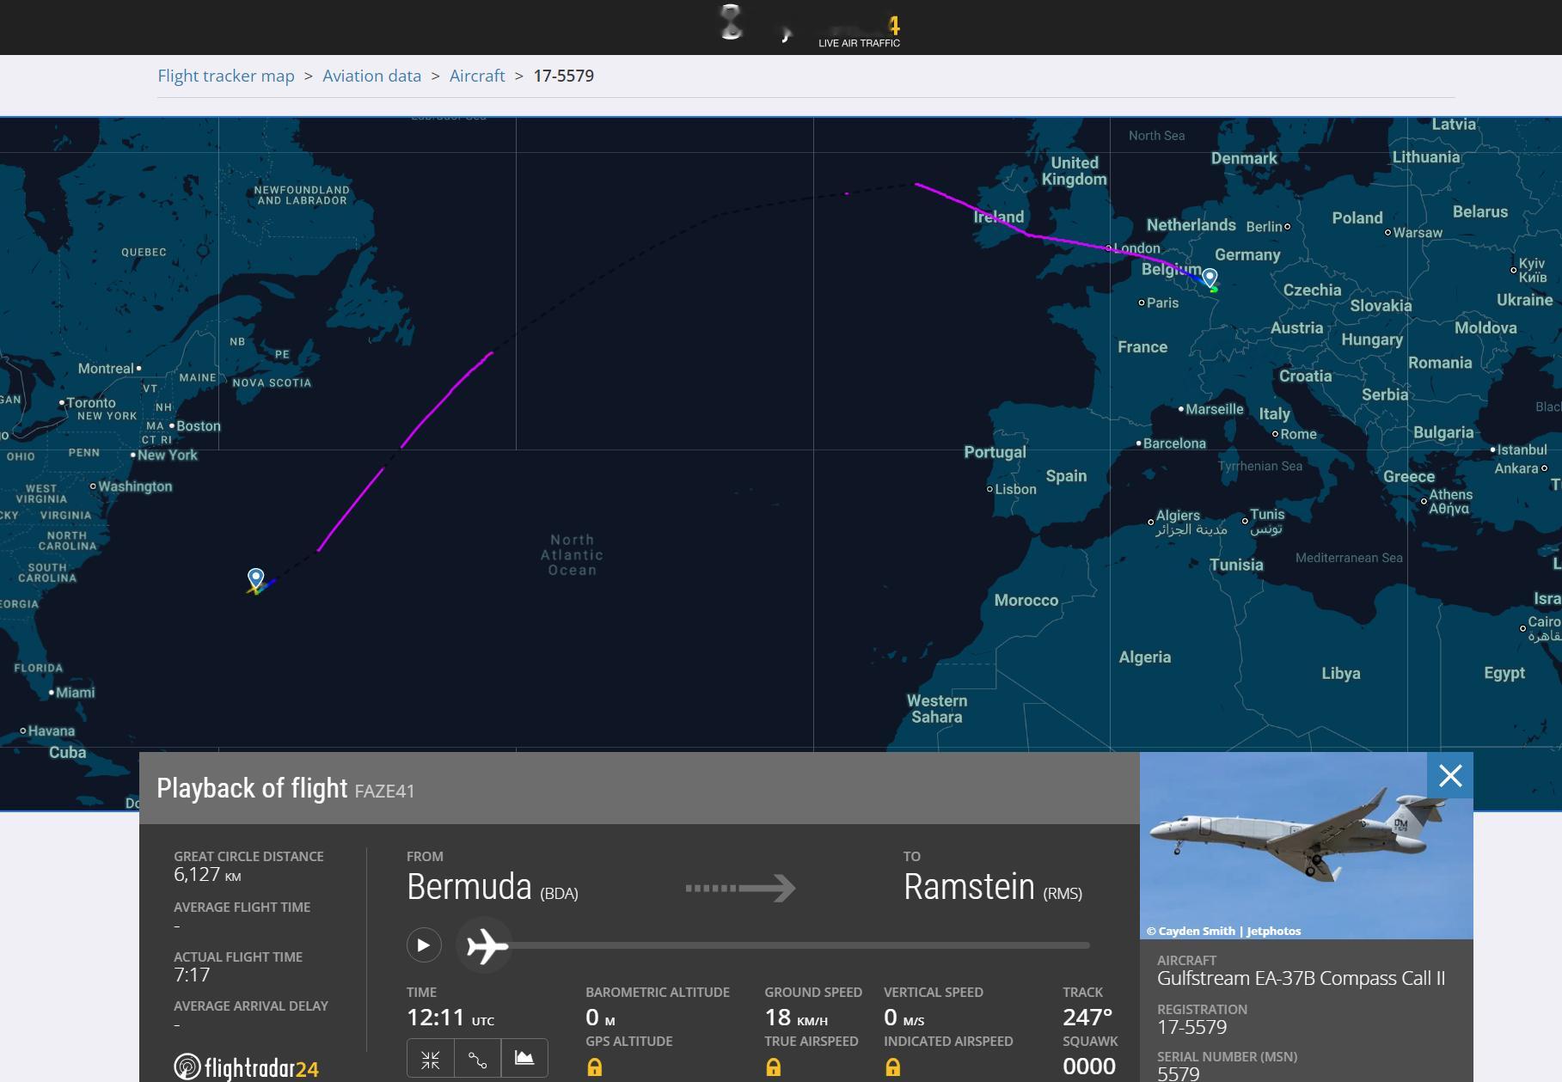The height and width of the screenshot is (1082, 1562).
Task: Click the Ramstein (RMS) destination airport name
Action: click(993, 887)
